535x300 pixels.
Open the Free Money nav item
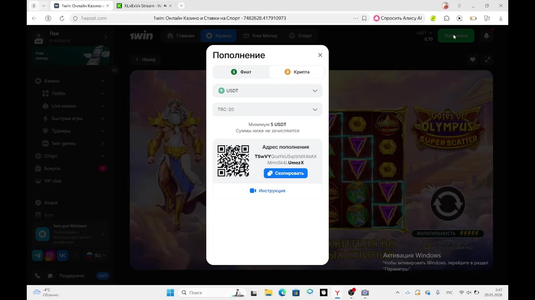point(260,36)
